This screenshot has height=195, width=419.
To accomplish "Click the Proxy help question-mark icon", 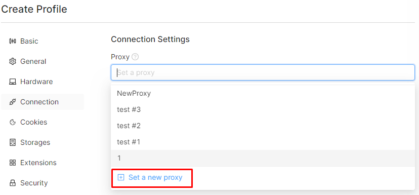I will point(136,57).
